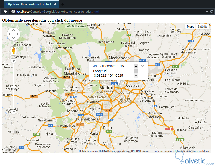Click the Majadahonda map label
The image size is (215, 166).
(x=75, y=73)
